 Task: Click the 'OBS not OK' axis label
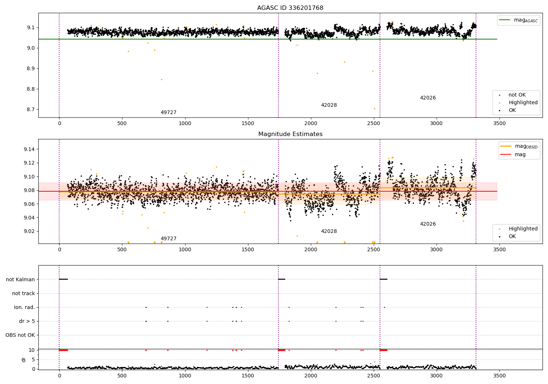[x=20, y=335]
